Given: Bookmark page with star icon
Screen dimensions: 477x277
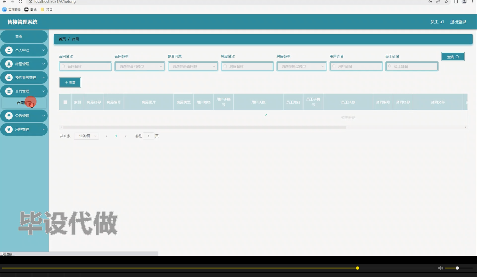Looking at the screenshot, I should tap(446, 2).
